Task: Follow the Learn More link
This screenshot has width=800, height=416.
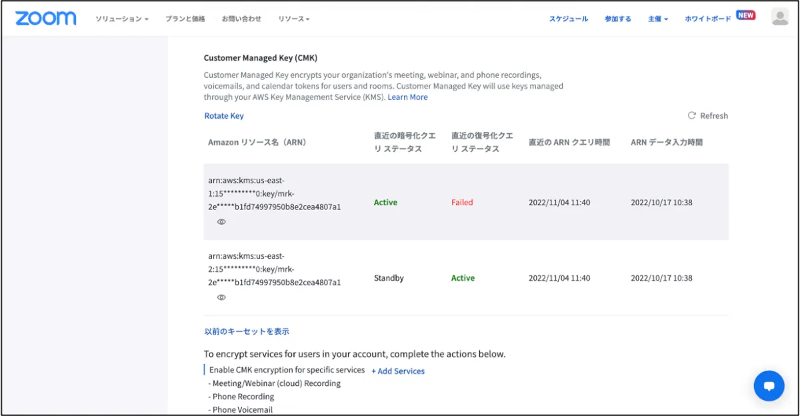Action: 407,97
